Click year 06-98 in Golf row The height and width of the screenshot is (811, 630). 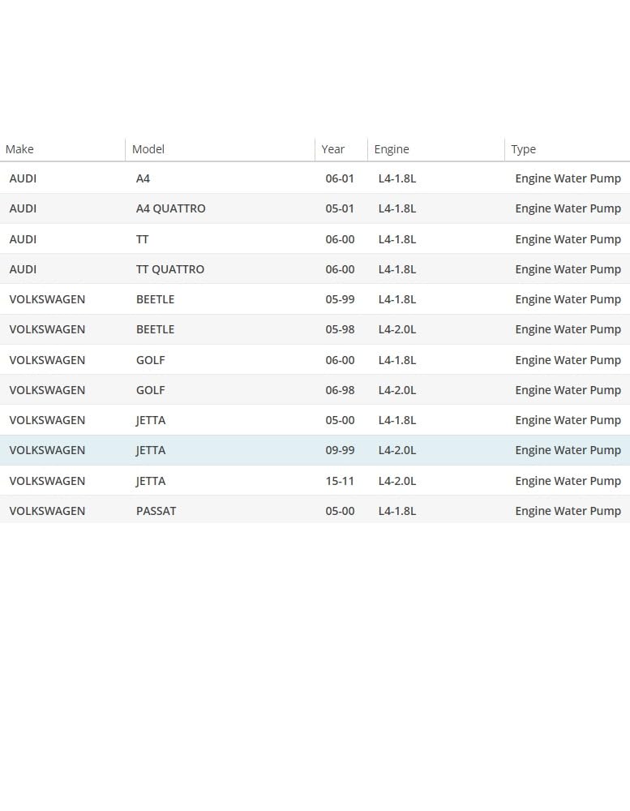(x=340, y=390)
